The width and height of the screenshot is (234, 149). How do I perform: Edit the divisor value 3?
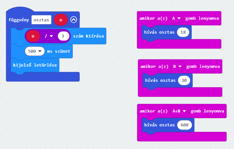pyautogui.click(x=63, y=36)
